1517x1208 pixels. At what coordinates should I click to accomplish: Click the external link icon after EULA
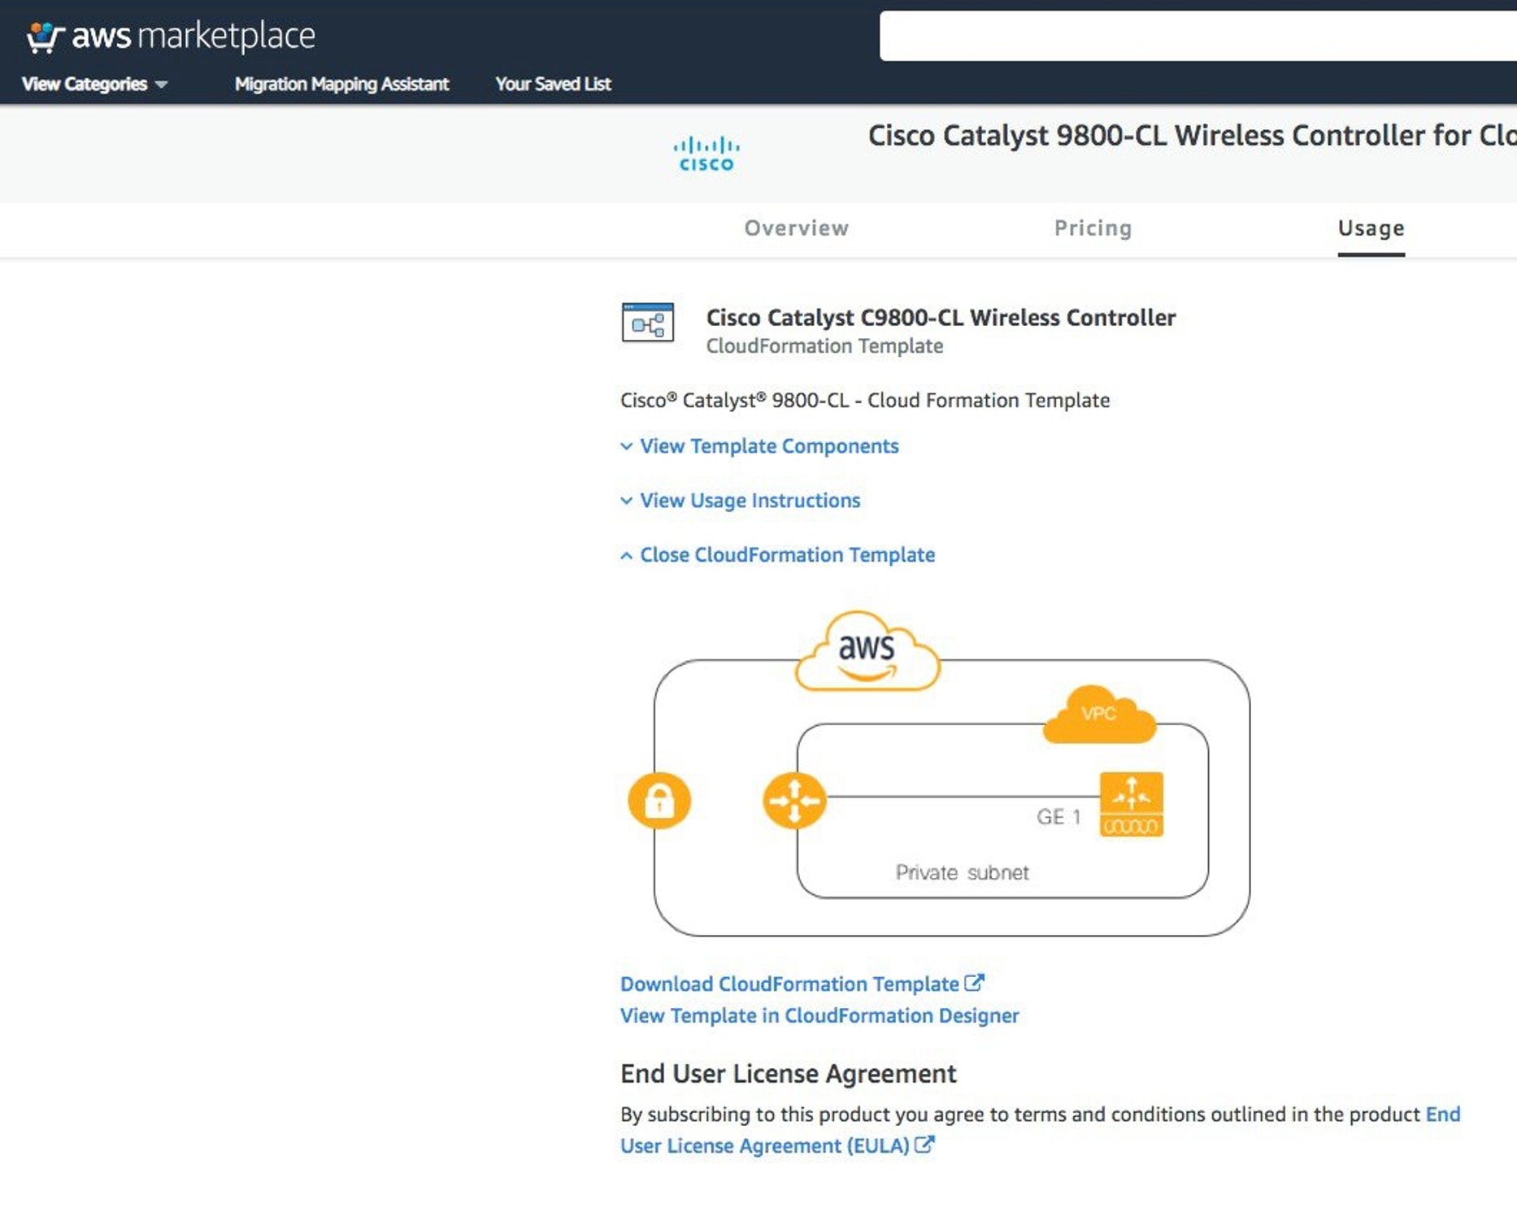tap(924, 1145)
